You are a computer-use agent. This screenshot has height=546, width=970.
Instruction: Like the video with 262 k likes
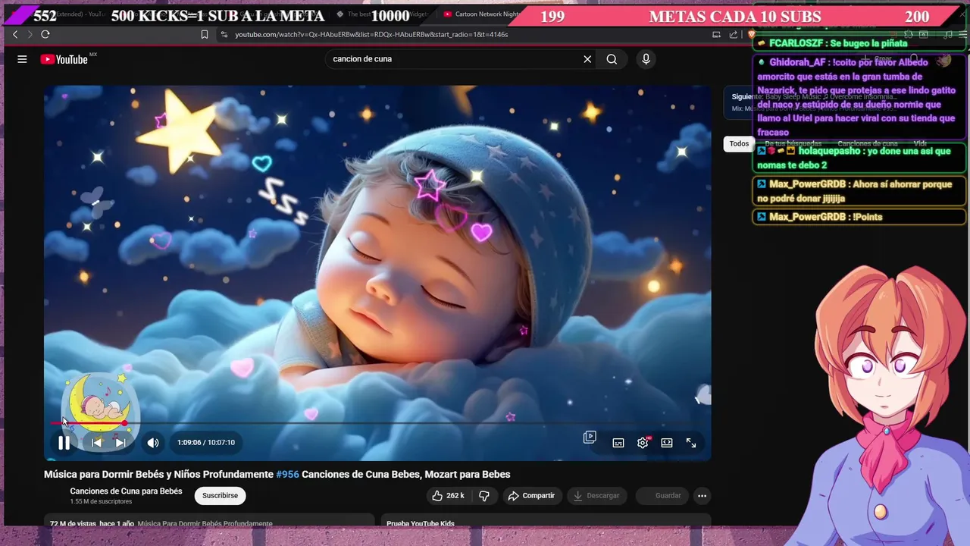[448, 495]
